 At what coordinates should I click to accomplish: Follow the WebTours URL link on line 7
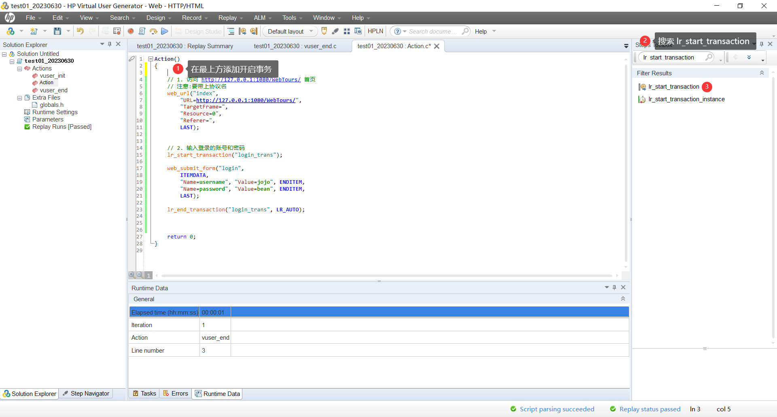pyautogui.click(x=246, y=100)
